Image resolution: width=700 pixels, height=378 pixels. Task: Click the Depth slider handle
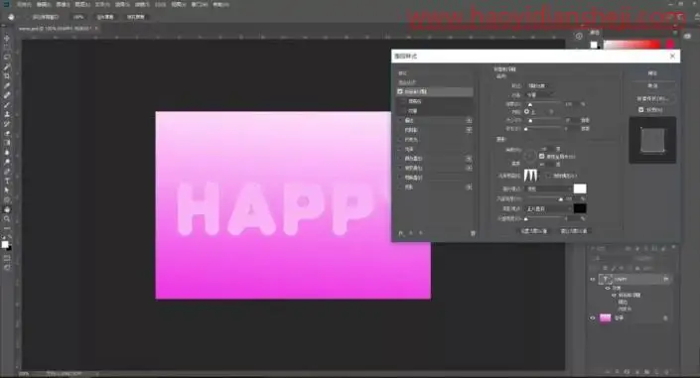pyautogui.click(x=530, y=104)
